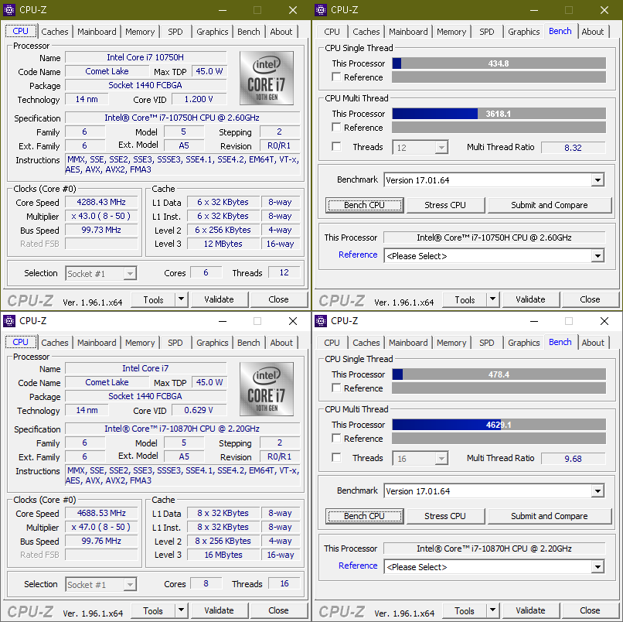The image size is (623, 622).
Task: Click Core Speed value 4688.53 MHz
Action: coord(101,513)
